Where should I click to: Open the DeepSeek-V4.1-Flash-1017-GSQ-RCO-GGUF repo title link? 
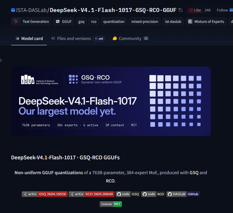click(113, 10)
